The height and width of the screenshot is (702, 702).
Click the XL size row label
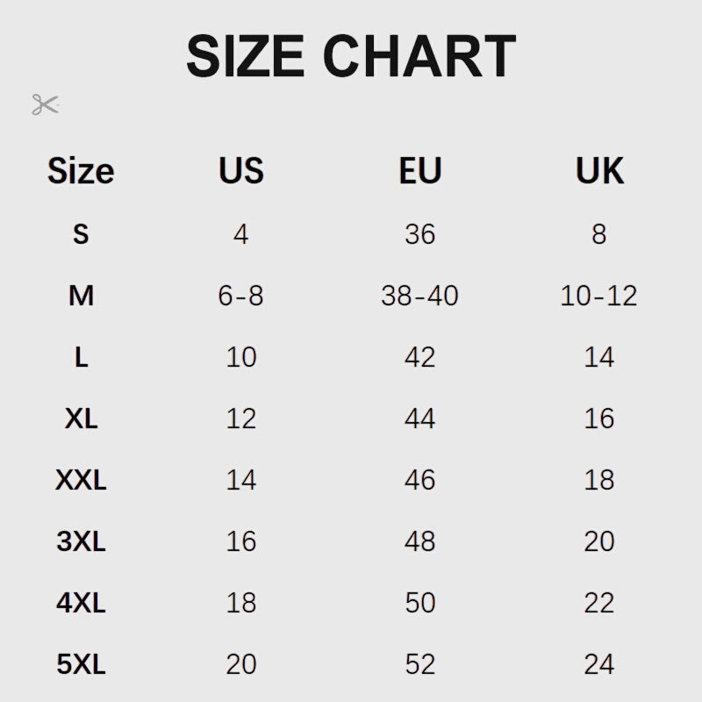[x=81, y=419]
